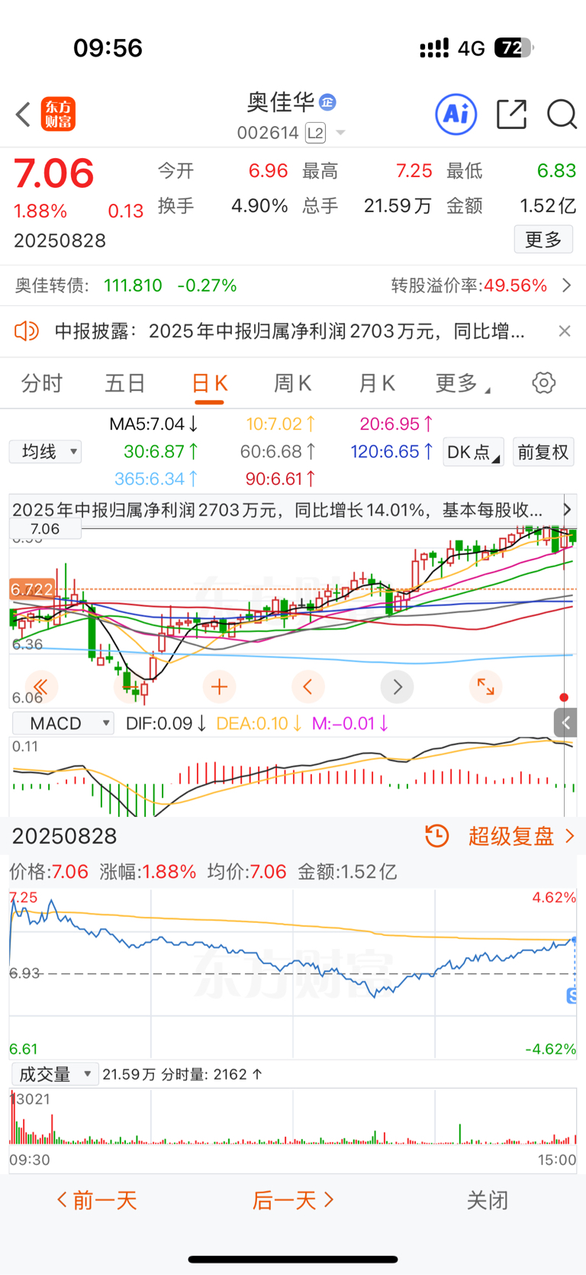
Task: Tap the 关闭 button
Action: [x=488, y=1201]
